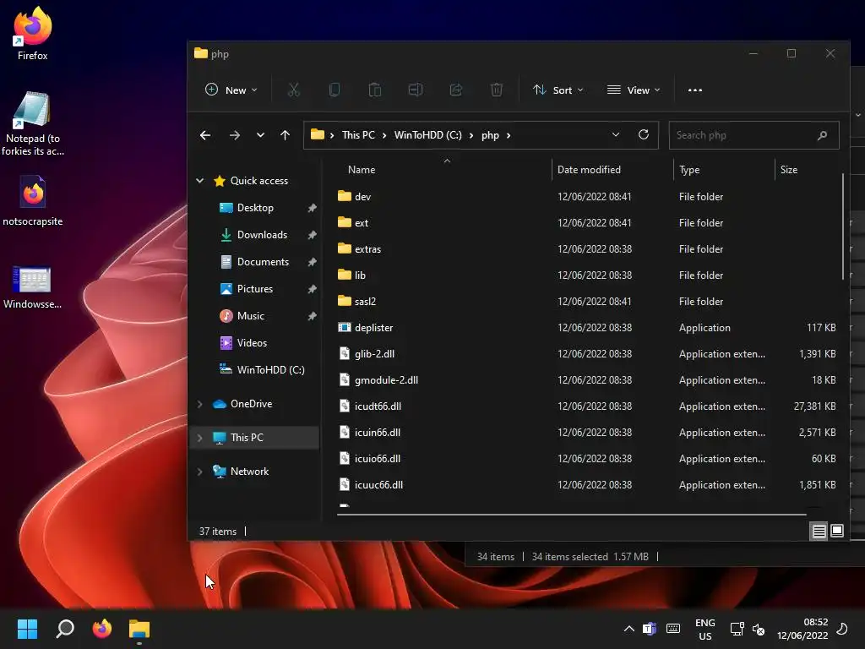Image resolution: width=865 pixels, height=649 pixels.
Task: Expand the OneDrive tree node
Action: [199, 404]
